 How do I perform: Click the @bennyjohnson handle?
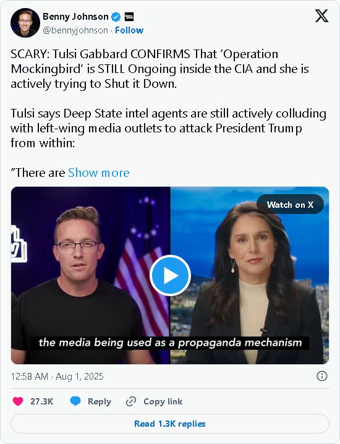point(75,30)
